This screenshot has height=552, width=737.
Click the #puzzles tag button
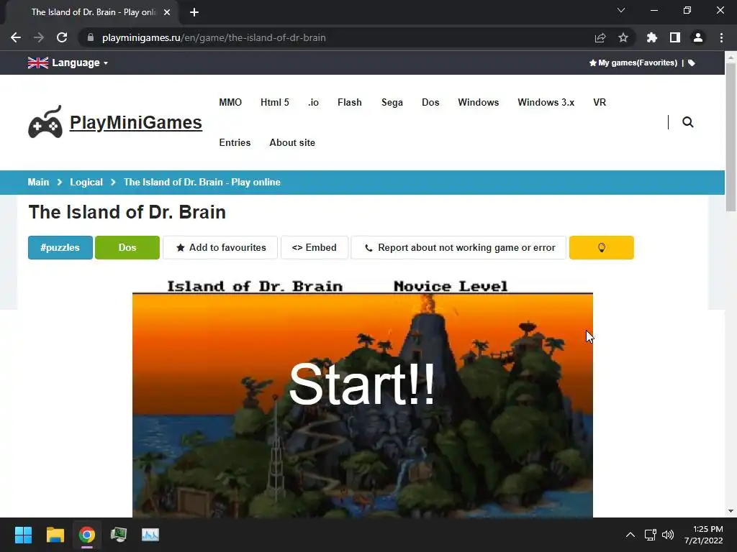[60, 247]
